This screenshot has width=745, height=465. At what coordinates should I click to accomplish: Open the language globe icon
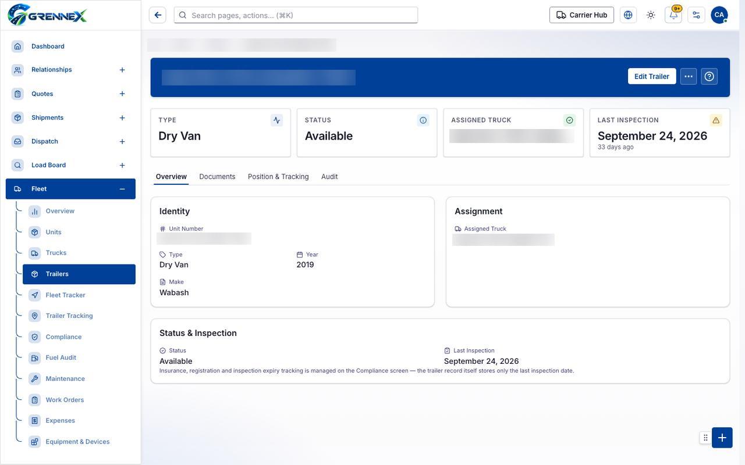coord(628,15)
